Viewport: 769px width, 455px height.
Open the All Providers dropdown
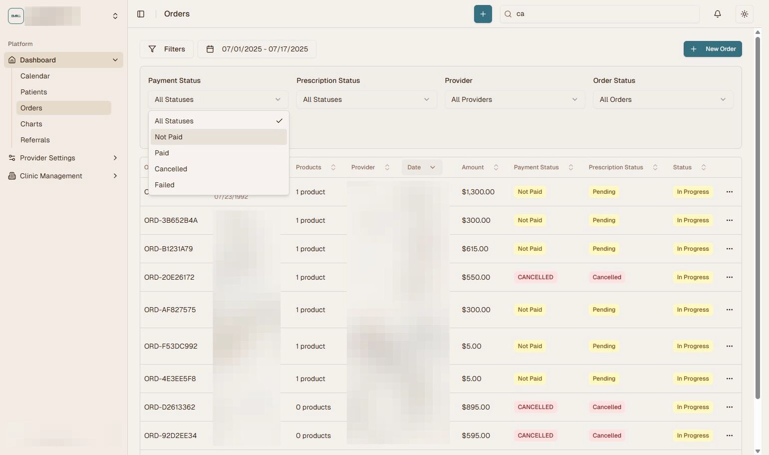514,99
